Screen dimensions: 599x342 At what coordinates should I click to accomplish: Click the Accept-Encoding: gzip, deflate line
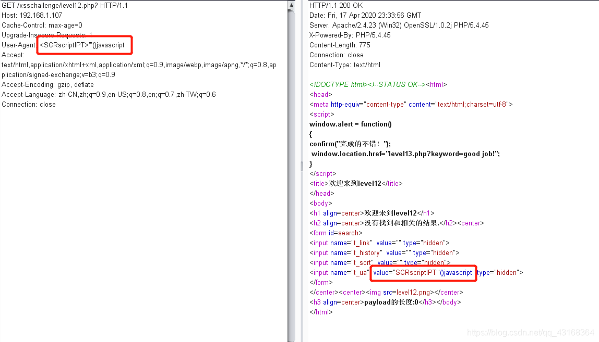click(48, 85)
